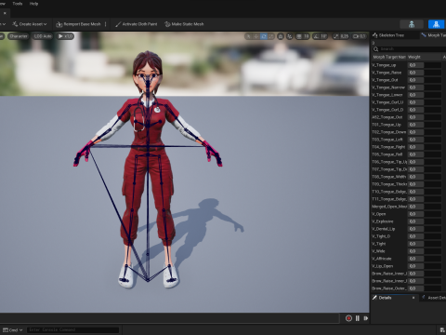Click Make Static Mesh button
Viewport: 446px width, 335px height.
(184, 24)
